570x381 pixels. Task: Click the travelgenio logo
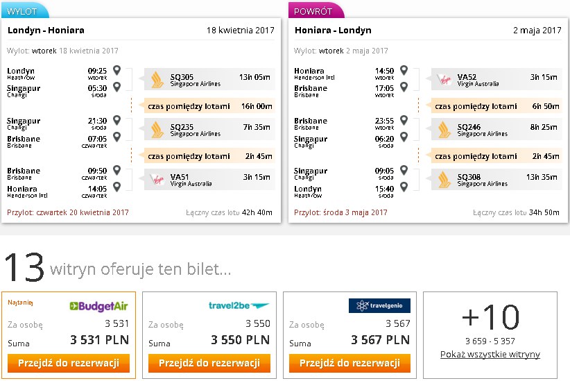coord(379,305)
